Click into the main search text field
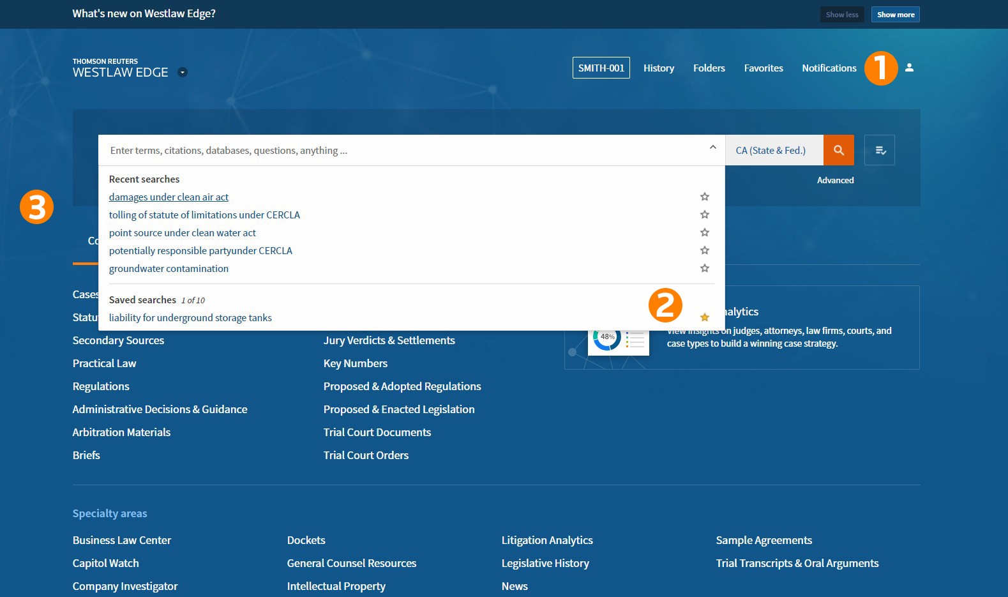This screenshot has width=1008, height=597. (x=402, y=151)
